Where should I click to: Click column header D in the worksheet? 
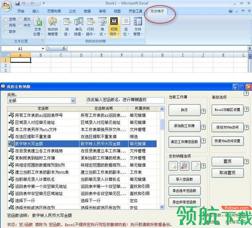tap(81, 55)
